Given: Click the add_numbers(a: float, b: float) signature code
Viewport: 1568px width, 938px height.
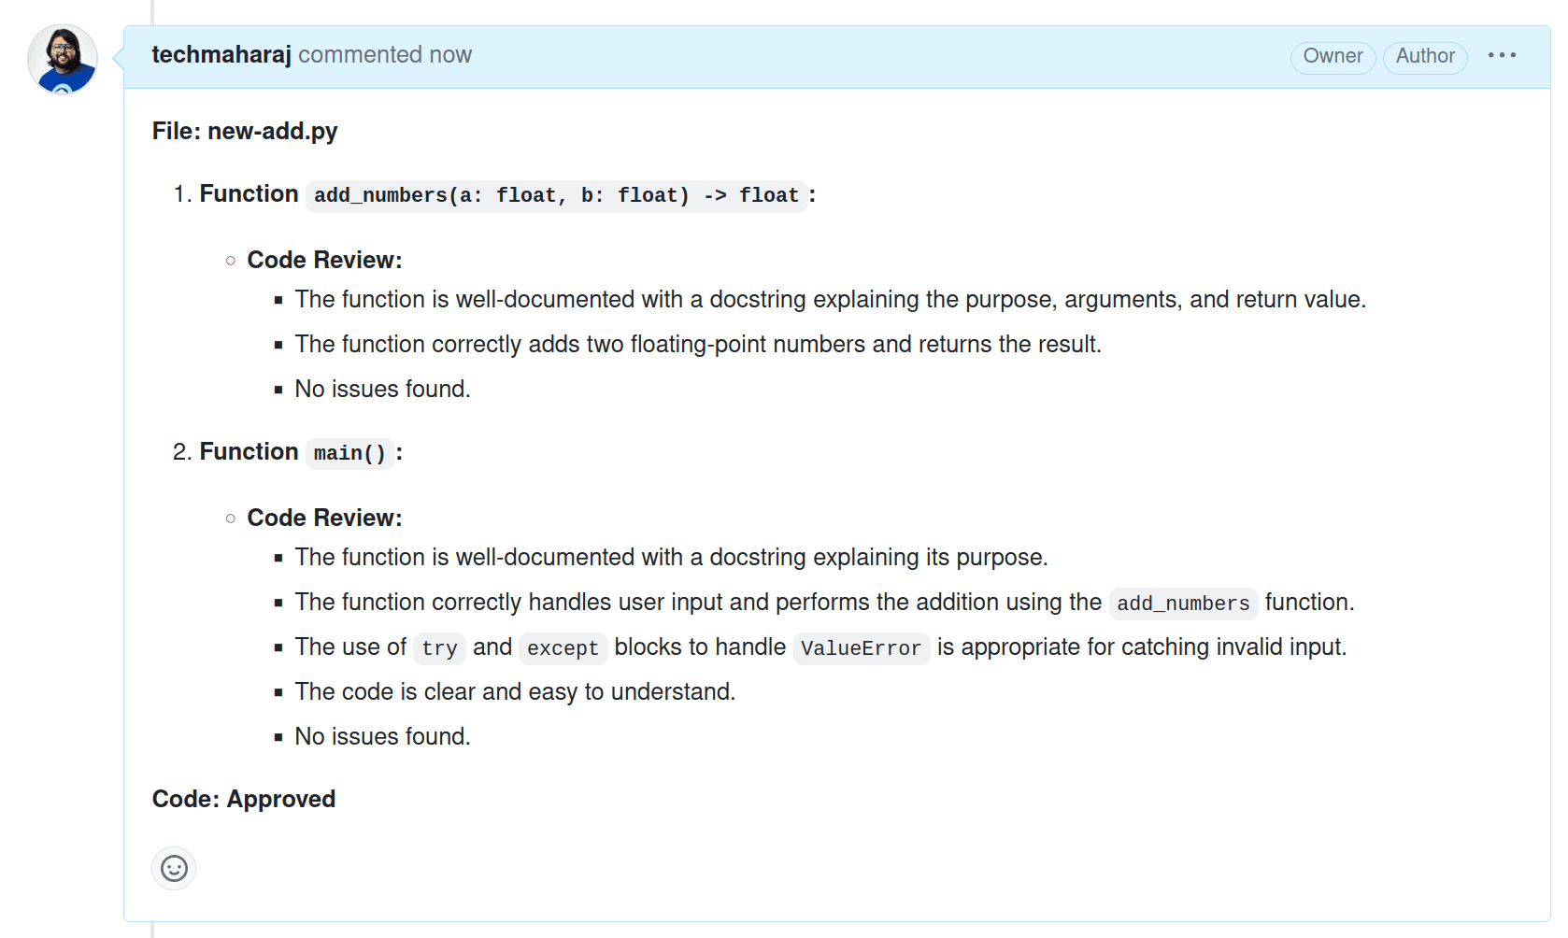Looking at the screenshot, I should (556, 195).
